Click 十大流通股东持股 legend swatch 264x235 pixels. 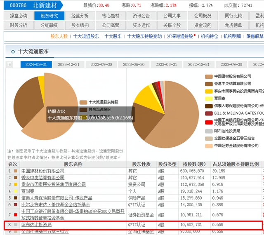(x=83, y=102)
